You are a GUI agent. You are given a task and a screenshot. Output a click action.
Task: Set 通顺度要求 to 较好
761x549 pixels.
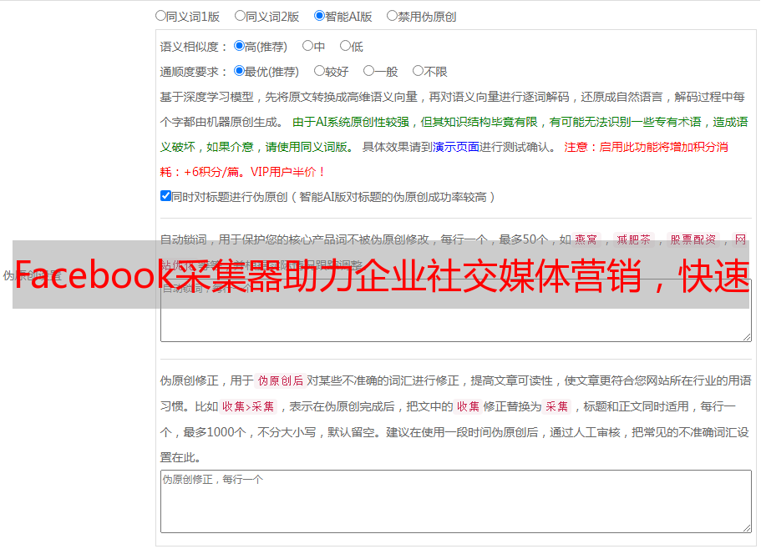click(319, 71)
